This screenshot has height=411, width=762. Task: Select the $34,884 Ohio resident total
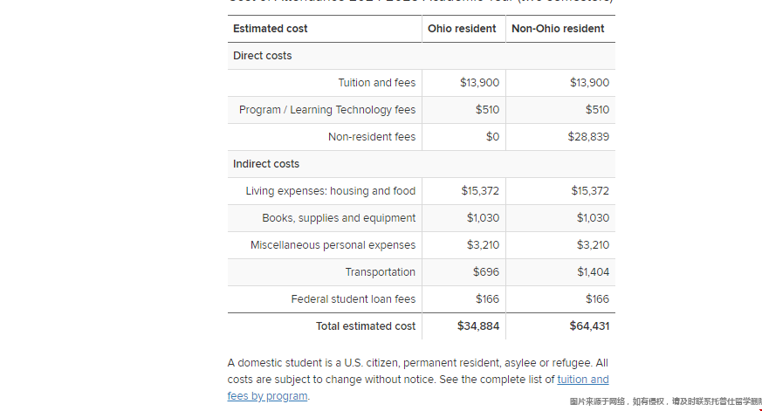coord(478,326)
